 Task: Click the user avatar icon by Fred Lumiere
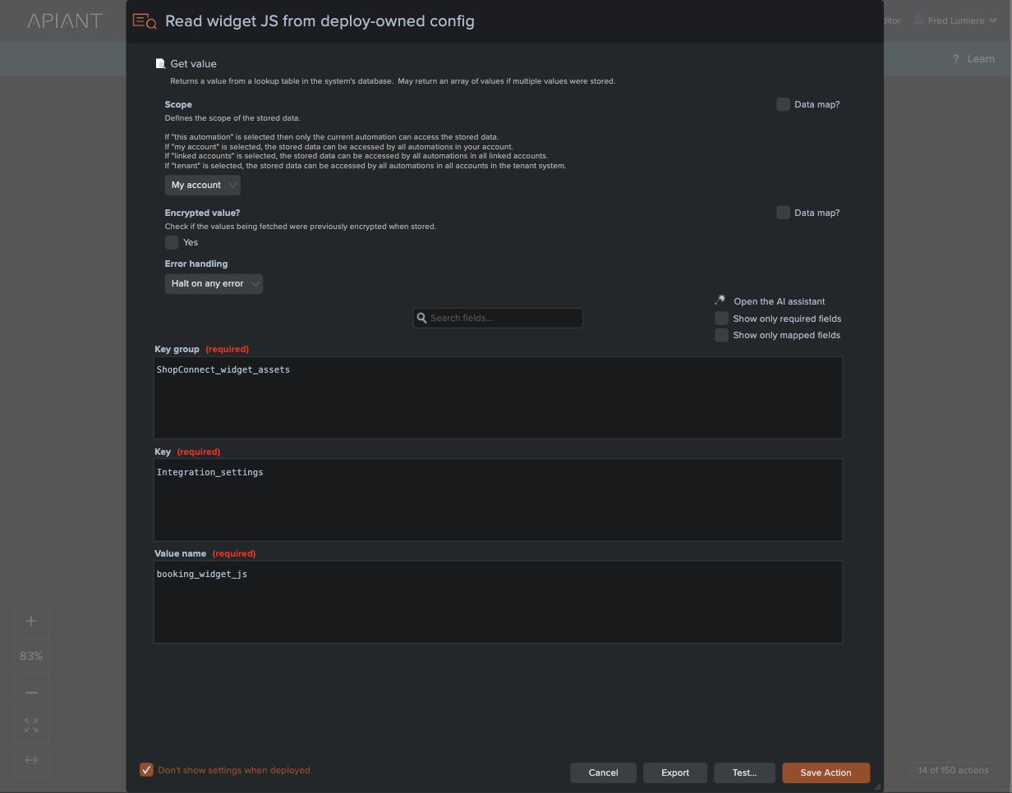coord(919,20)
